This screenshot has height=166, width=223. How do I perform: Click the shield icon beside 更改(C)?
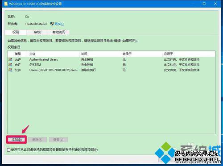[x=52, y=24]
